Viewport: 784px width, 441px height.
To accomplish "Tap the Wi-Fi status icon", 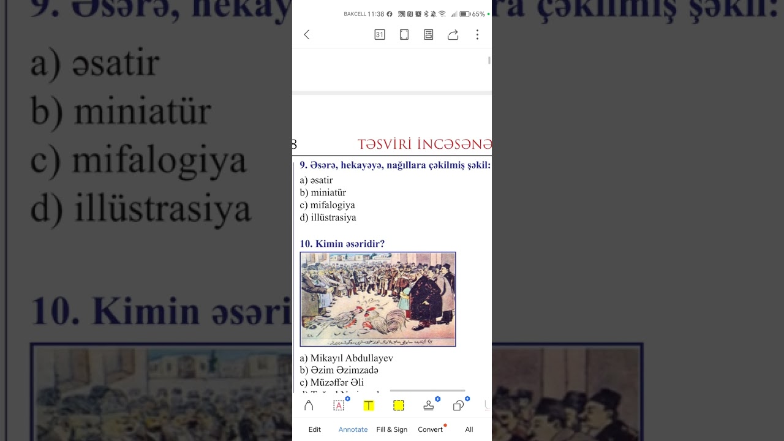I will [x=442, y=14].
